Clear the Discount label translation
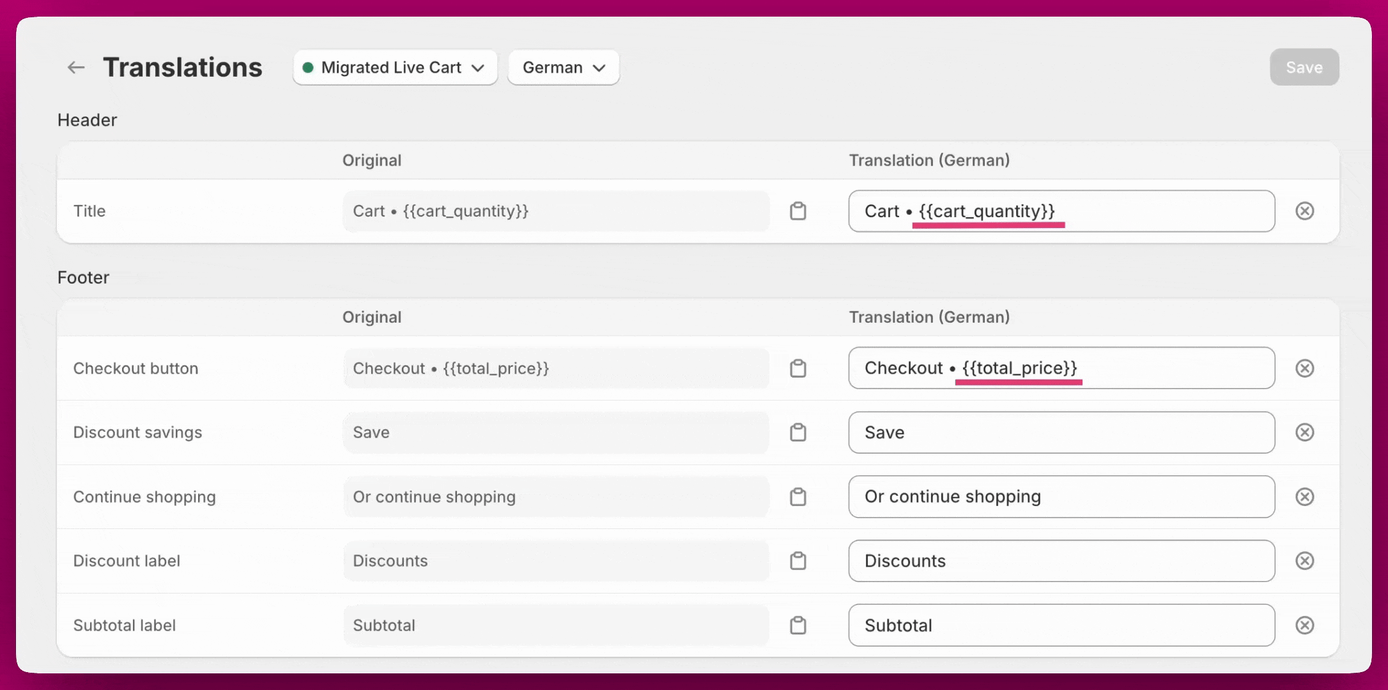This screenshot has height=690, width=1388. pyautogui.click(x=1304, y=561)
